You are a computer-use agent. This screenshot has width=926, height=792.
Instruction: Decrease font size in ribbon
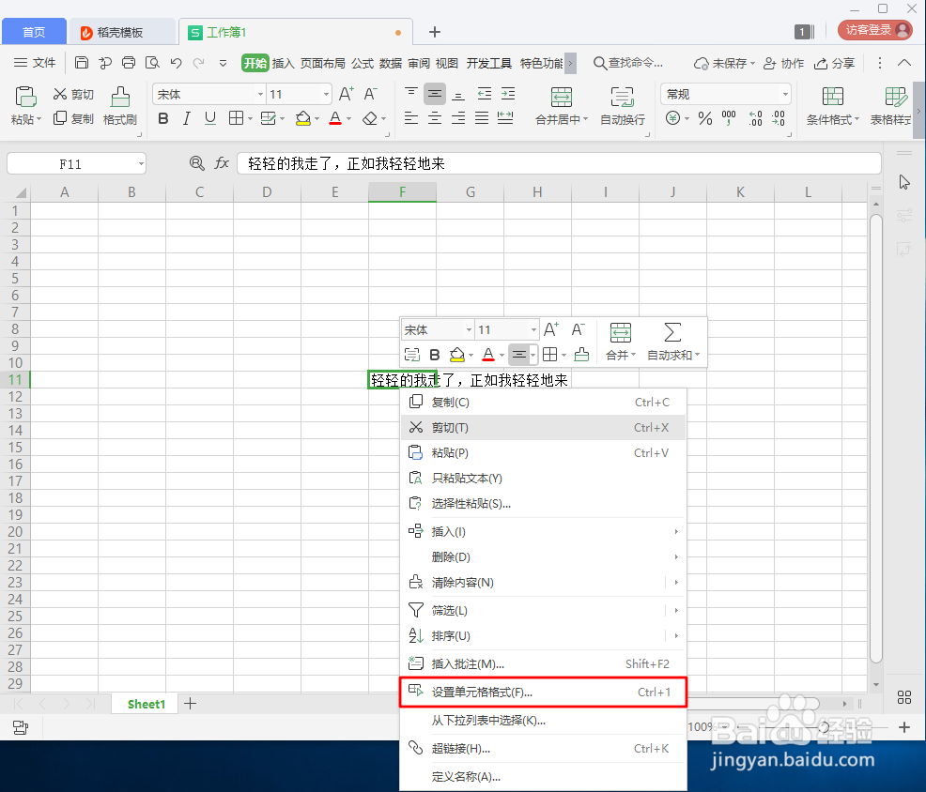pyautogui.click(x=371, y=94)
